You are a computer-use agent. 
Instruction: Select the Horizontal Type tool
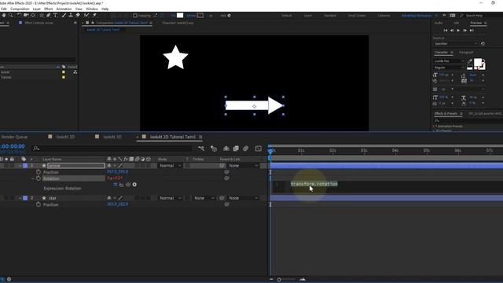tap(55, 15)
